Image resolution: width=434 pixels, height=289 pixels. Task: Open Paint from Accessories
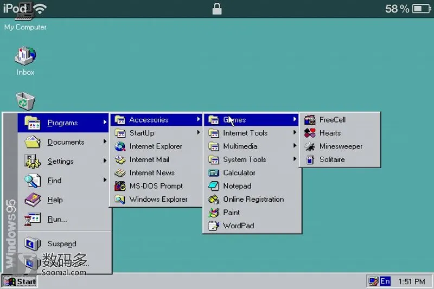pos(251,213)
